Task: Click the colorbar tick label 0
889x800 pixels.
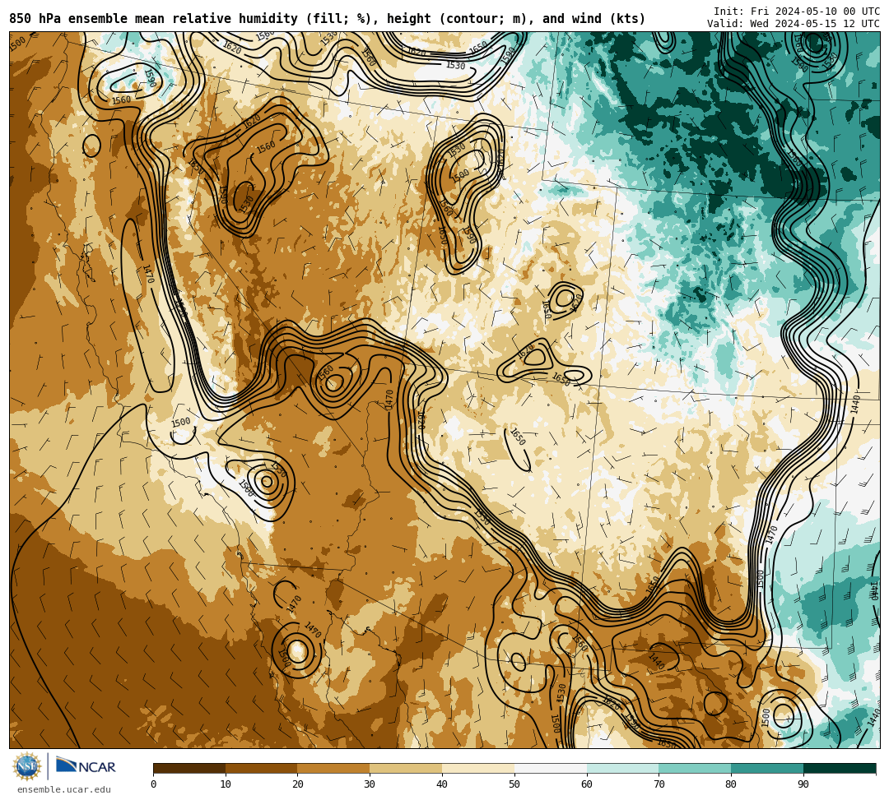Action: coord(154,784)
